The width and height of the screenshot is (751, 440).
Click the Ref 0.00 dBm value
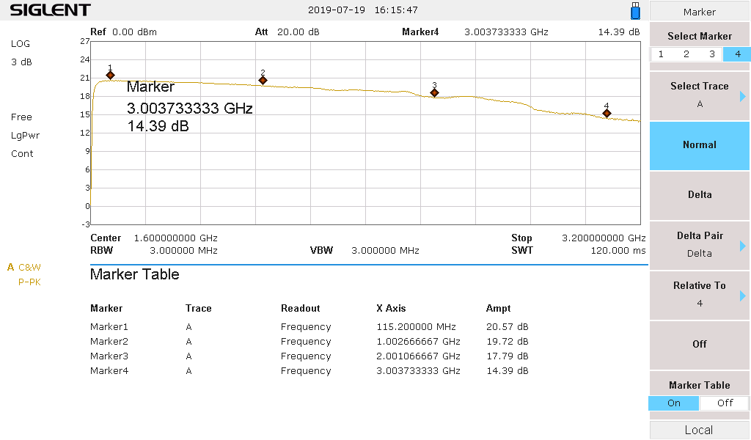(134, 32)
